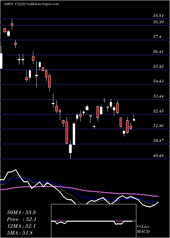The image size is (170, 238).
Task: Click the 51.46 price level label
Action: coord(158,126)
